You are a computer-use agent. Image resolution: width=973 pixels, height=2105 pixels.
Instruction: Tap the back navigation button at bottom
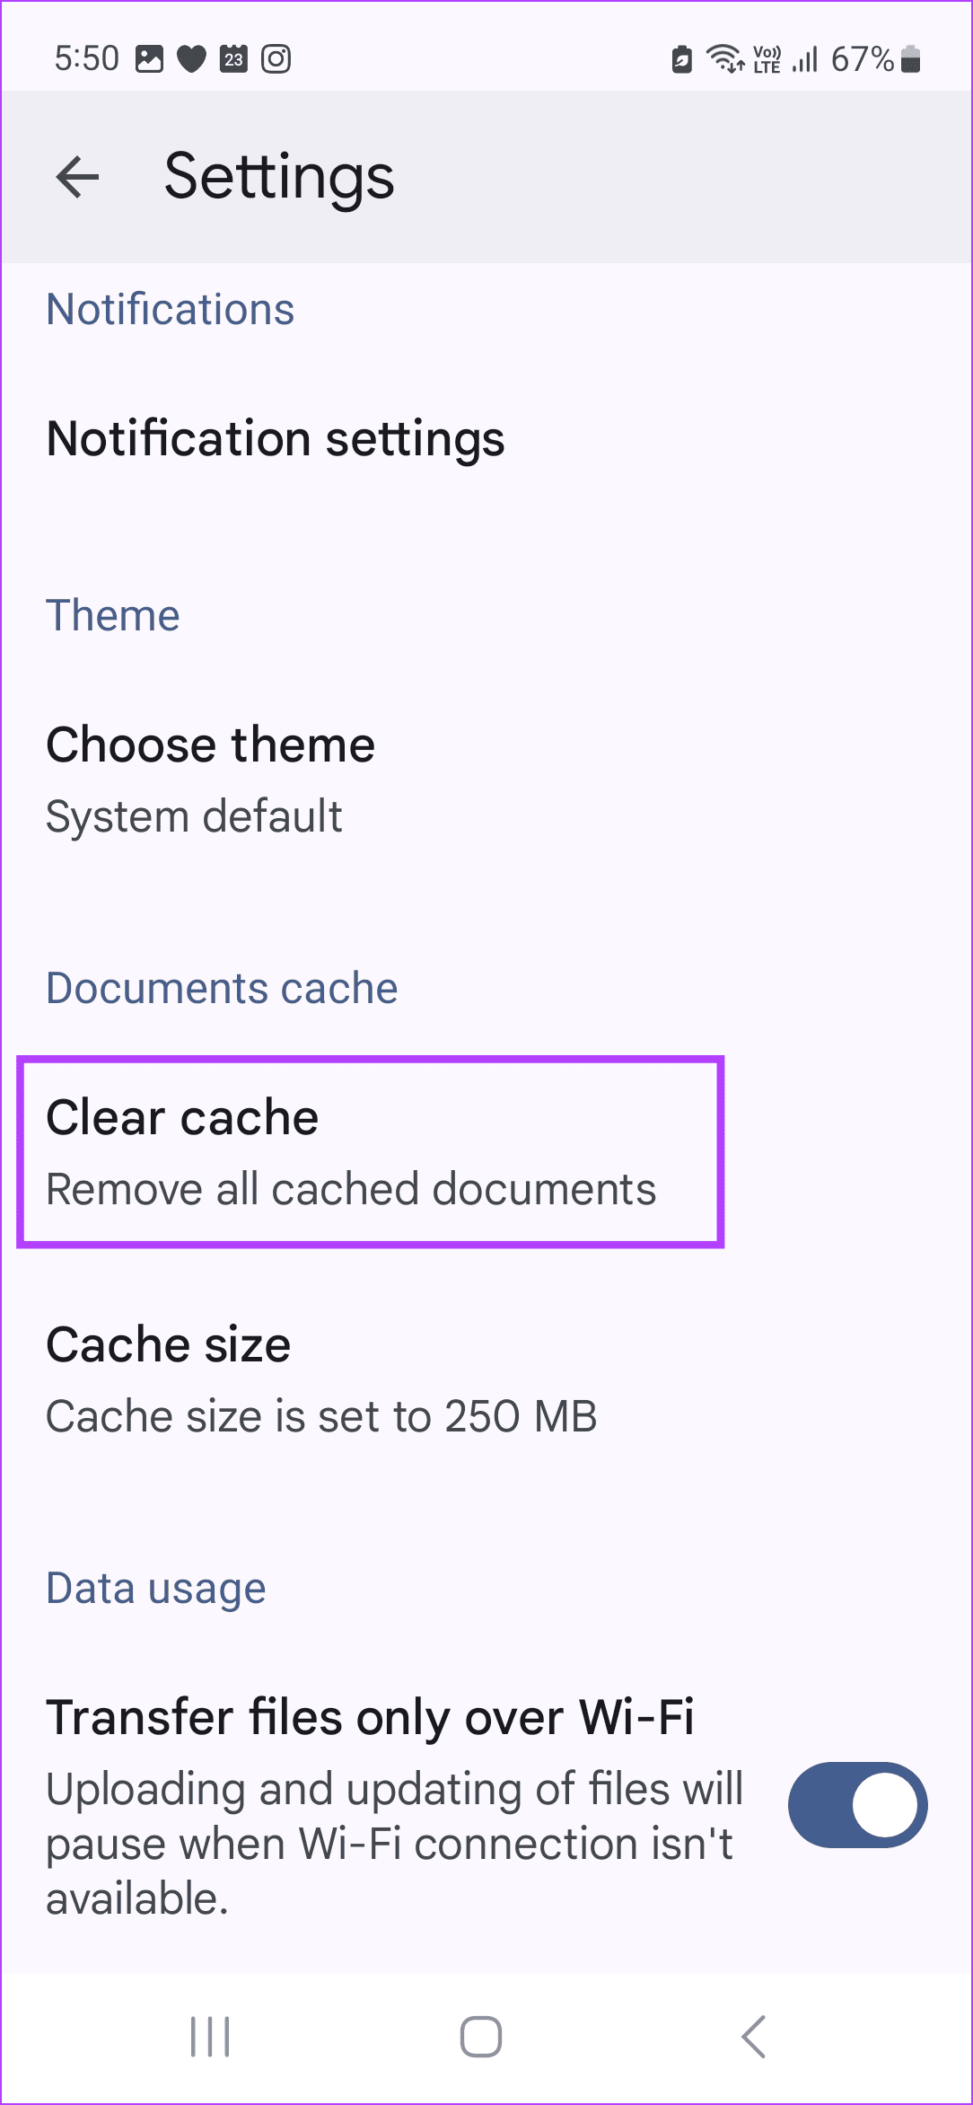click(751, 2036)
